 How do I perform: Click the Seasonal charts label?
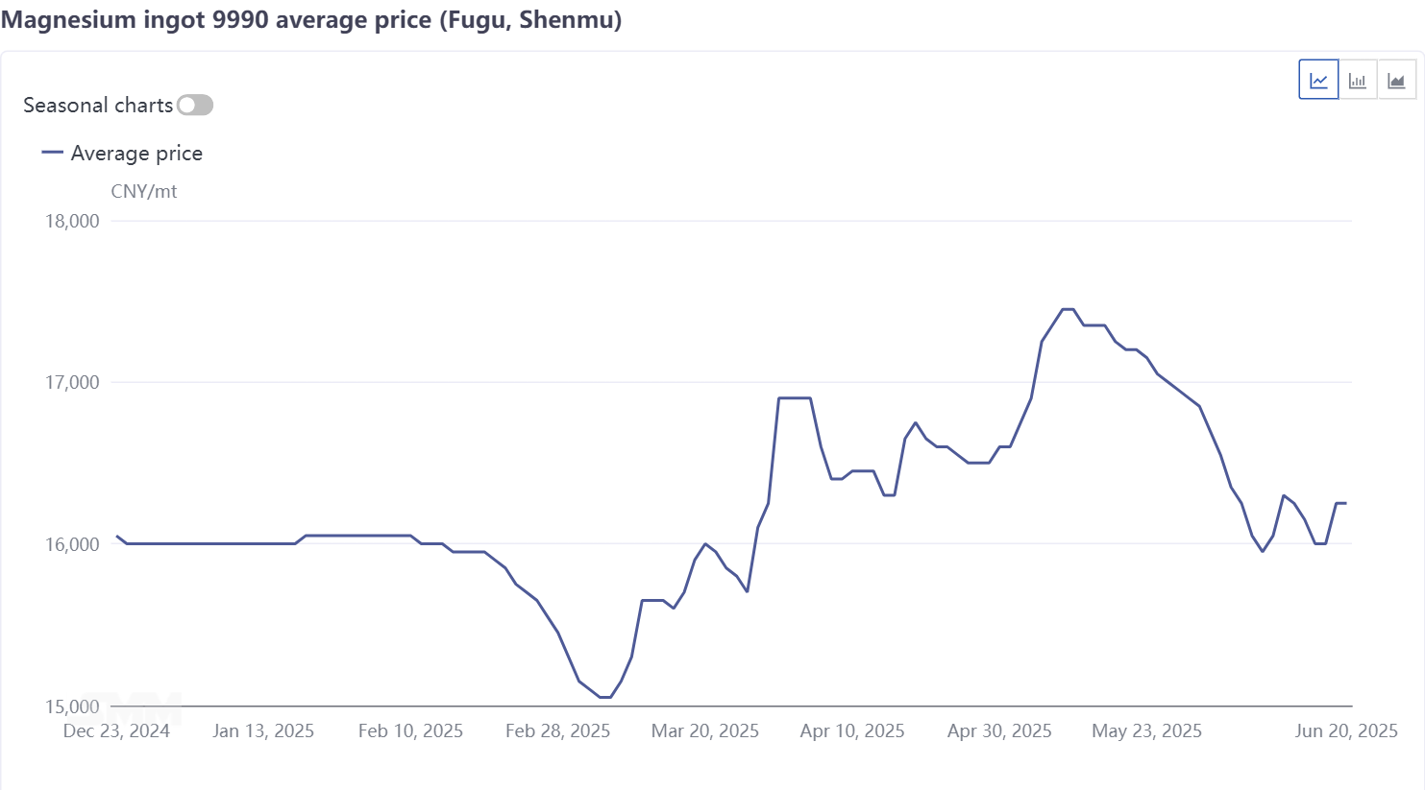point(98,105)
